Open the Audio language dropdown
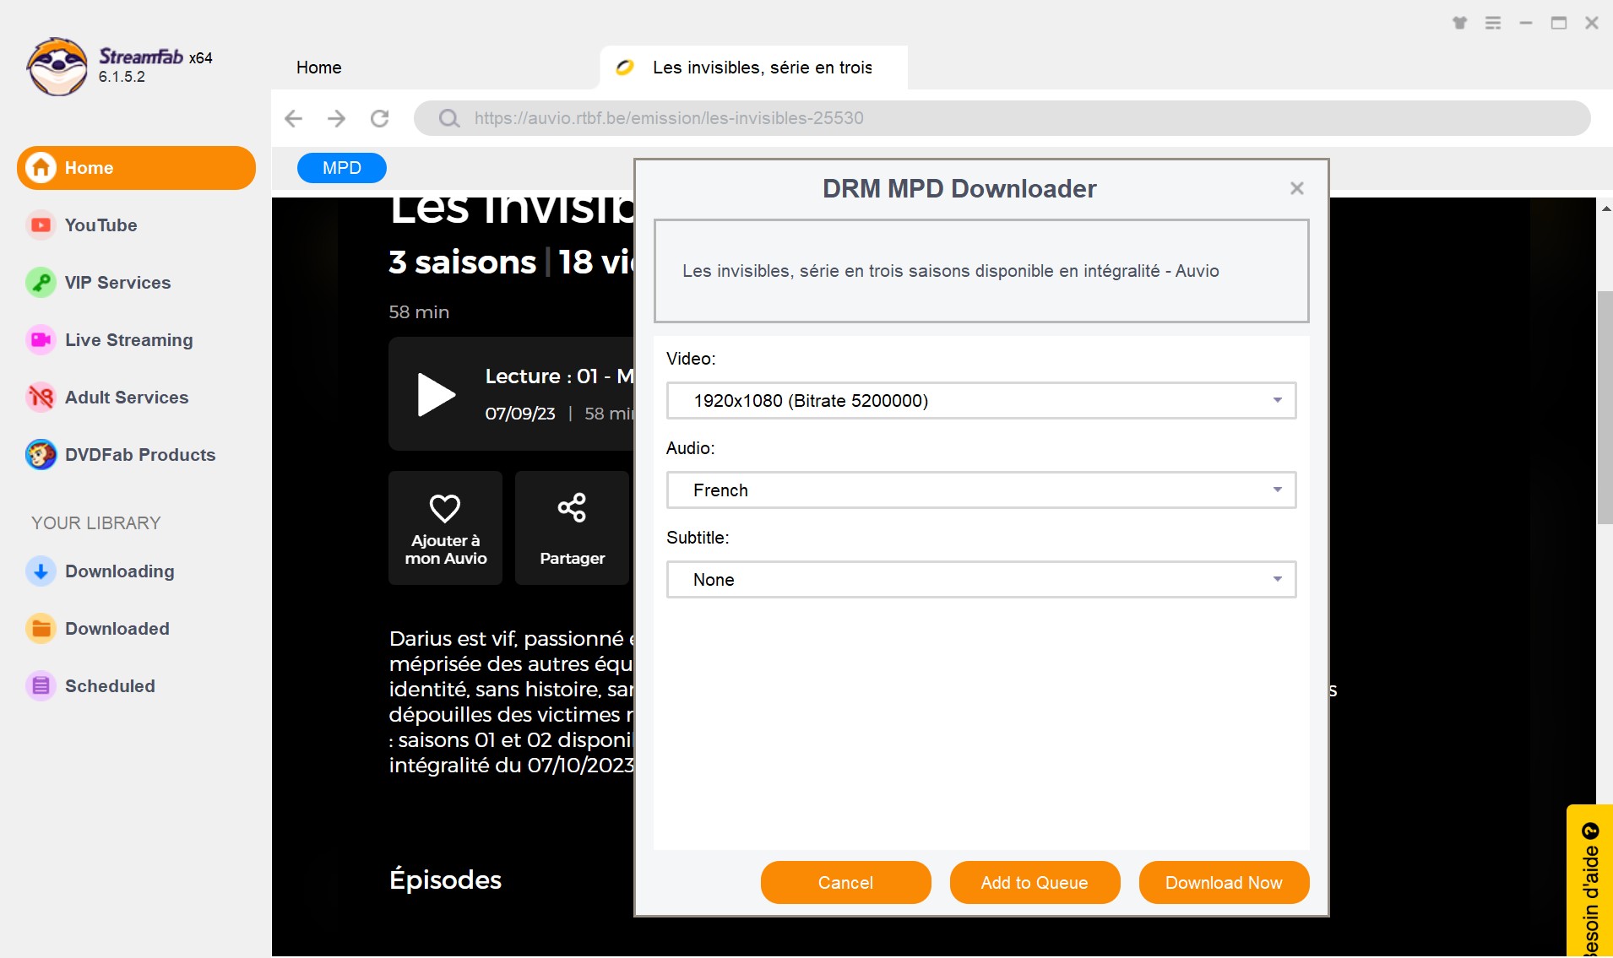Image resolution: width=1613 pixels, height=958 pixels. (981, 490)
